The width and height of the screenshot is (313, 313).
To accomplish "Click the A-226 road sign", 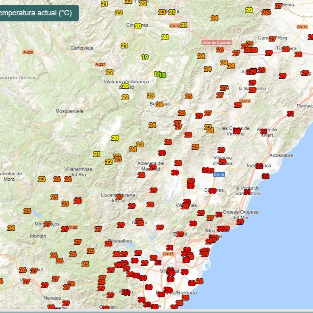I will pos(28,52).
